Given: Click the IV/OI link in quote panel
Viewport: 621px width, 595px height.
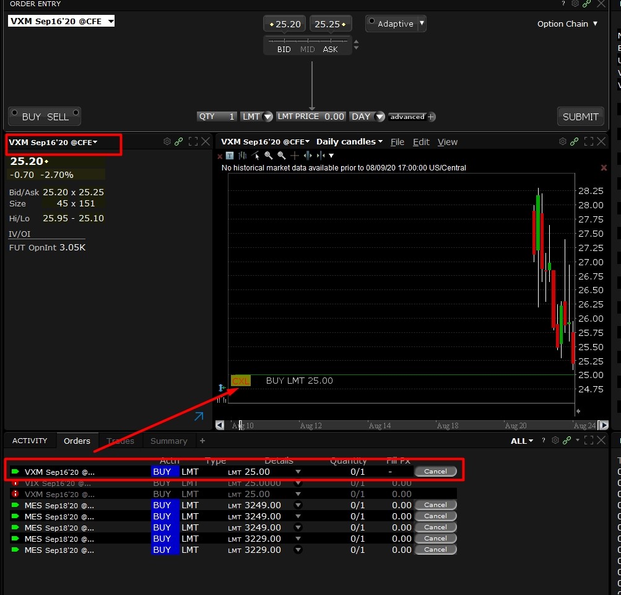Looking at the screenshot, I should pos(19,234).
